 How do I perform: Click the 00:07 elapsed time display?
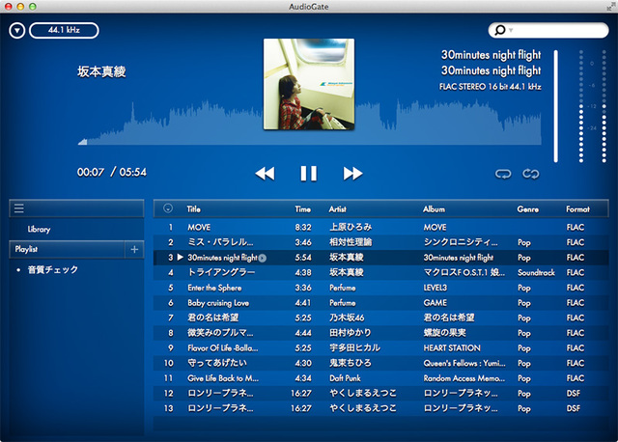pos(91,172)
